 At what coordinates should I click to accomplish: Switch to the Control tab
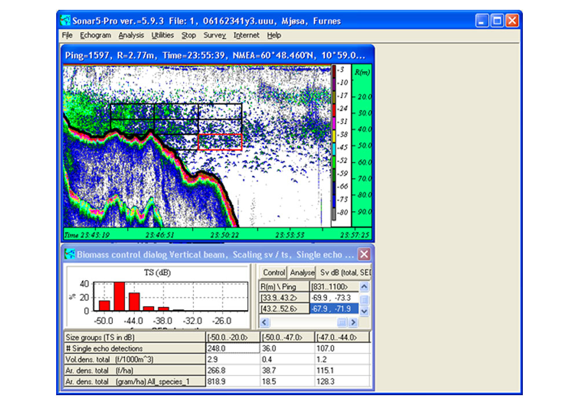[x=274, y=273]
